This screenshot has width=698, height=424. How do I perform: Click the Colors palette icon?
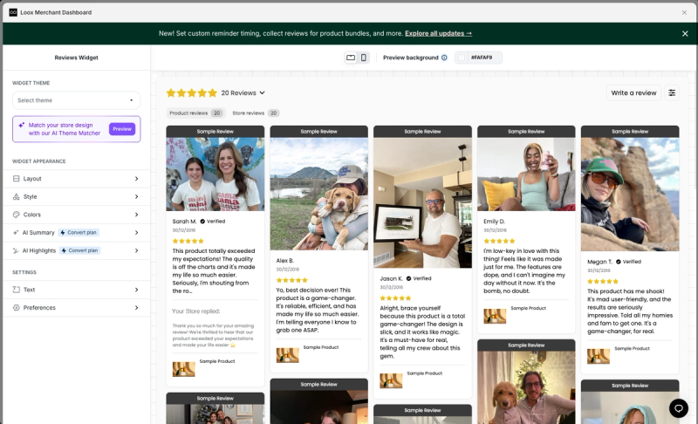click(x=16, y=215)
